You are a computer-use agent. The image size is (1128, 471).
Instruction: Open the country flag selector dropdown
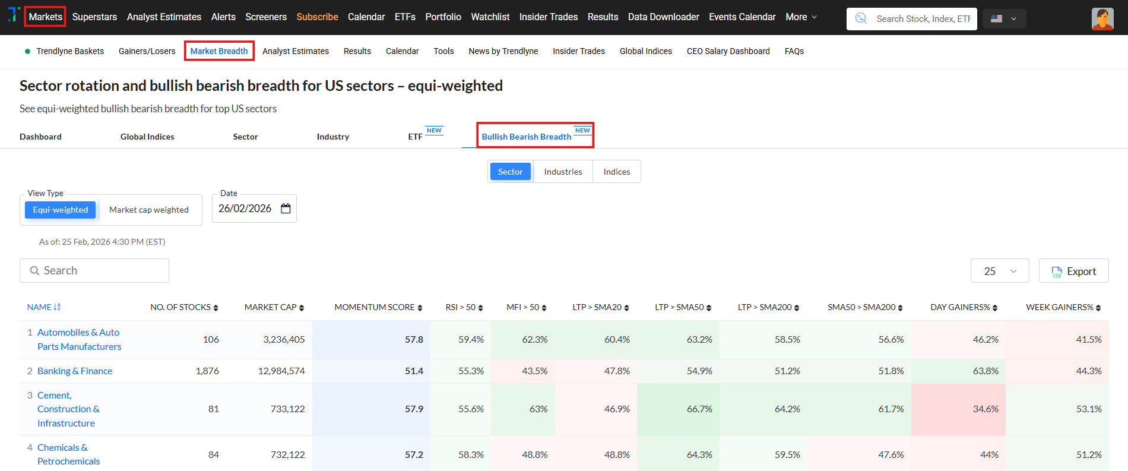click(1003, 19)
